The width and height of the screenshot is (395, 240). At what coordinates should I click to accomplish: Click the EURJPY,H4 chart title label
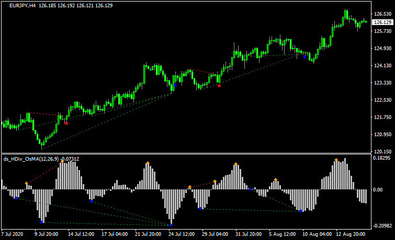[x=23, y=5]
